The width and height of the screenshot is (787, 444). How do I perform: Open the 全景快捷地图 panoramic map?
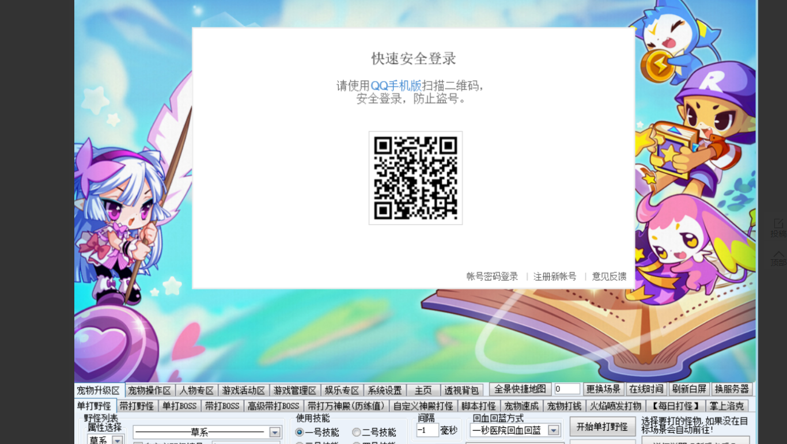520,389
